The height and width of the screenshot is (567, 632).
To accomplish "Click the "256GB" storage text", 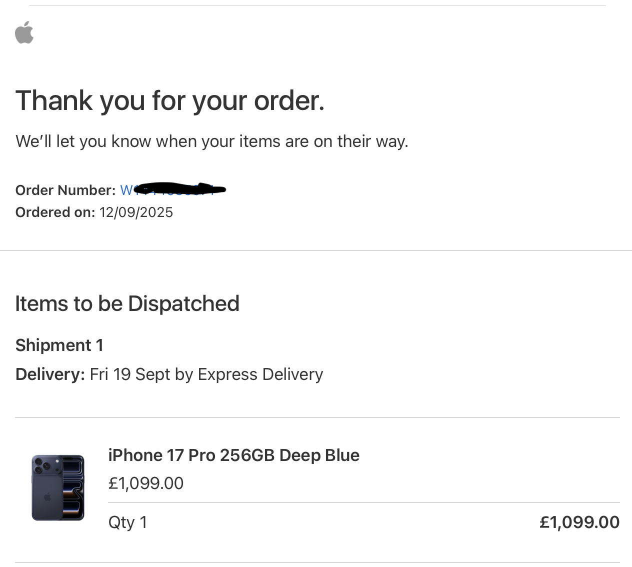I will click(x=247, y=455).
